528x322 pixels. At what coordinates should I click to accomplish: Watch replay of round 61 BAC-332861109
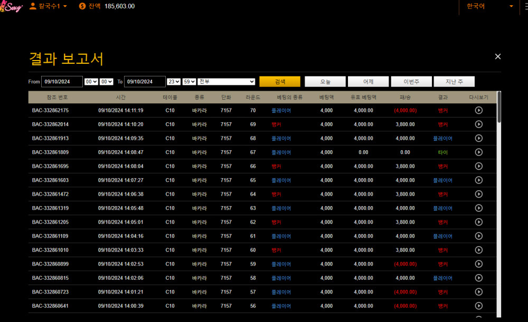click(x=478, y=236)
